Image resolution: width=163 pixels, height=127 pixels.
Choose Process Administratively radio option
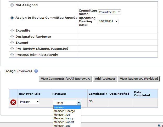tap(12, 55)
